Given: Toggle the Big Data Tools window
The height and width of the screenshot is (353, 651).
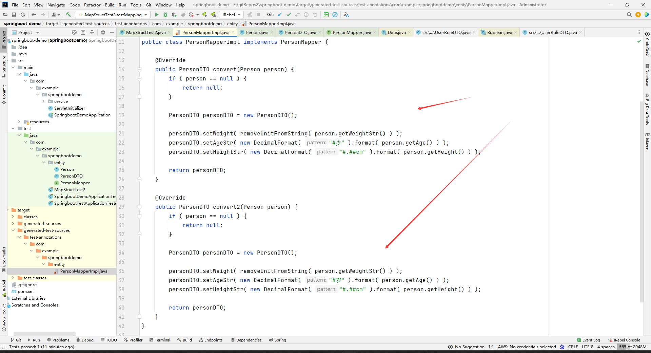Looking at the screenshot, I should coord(647,109).
